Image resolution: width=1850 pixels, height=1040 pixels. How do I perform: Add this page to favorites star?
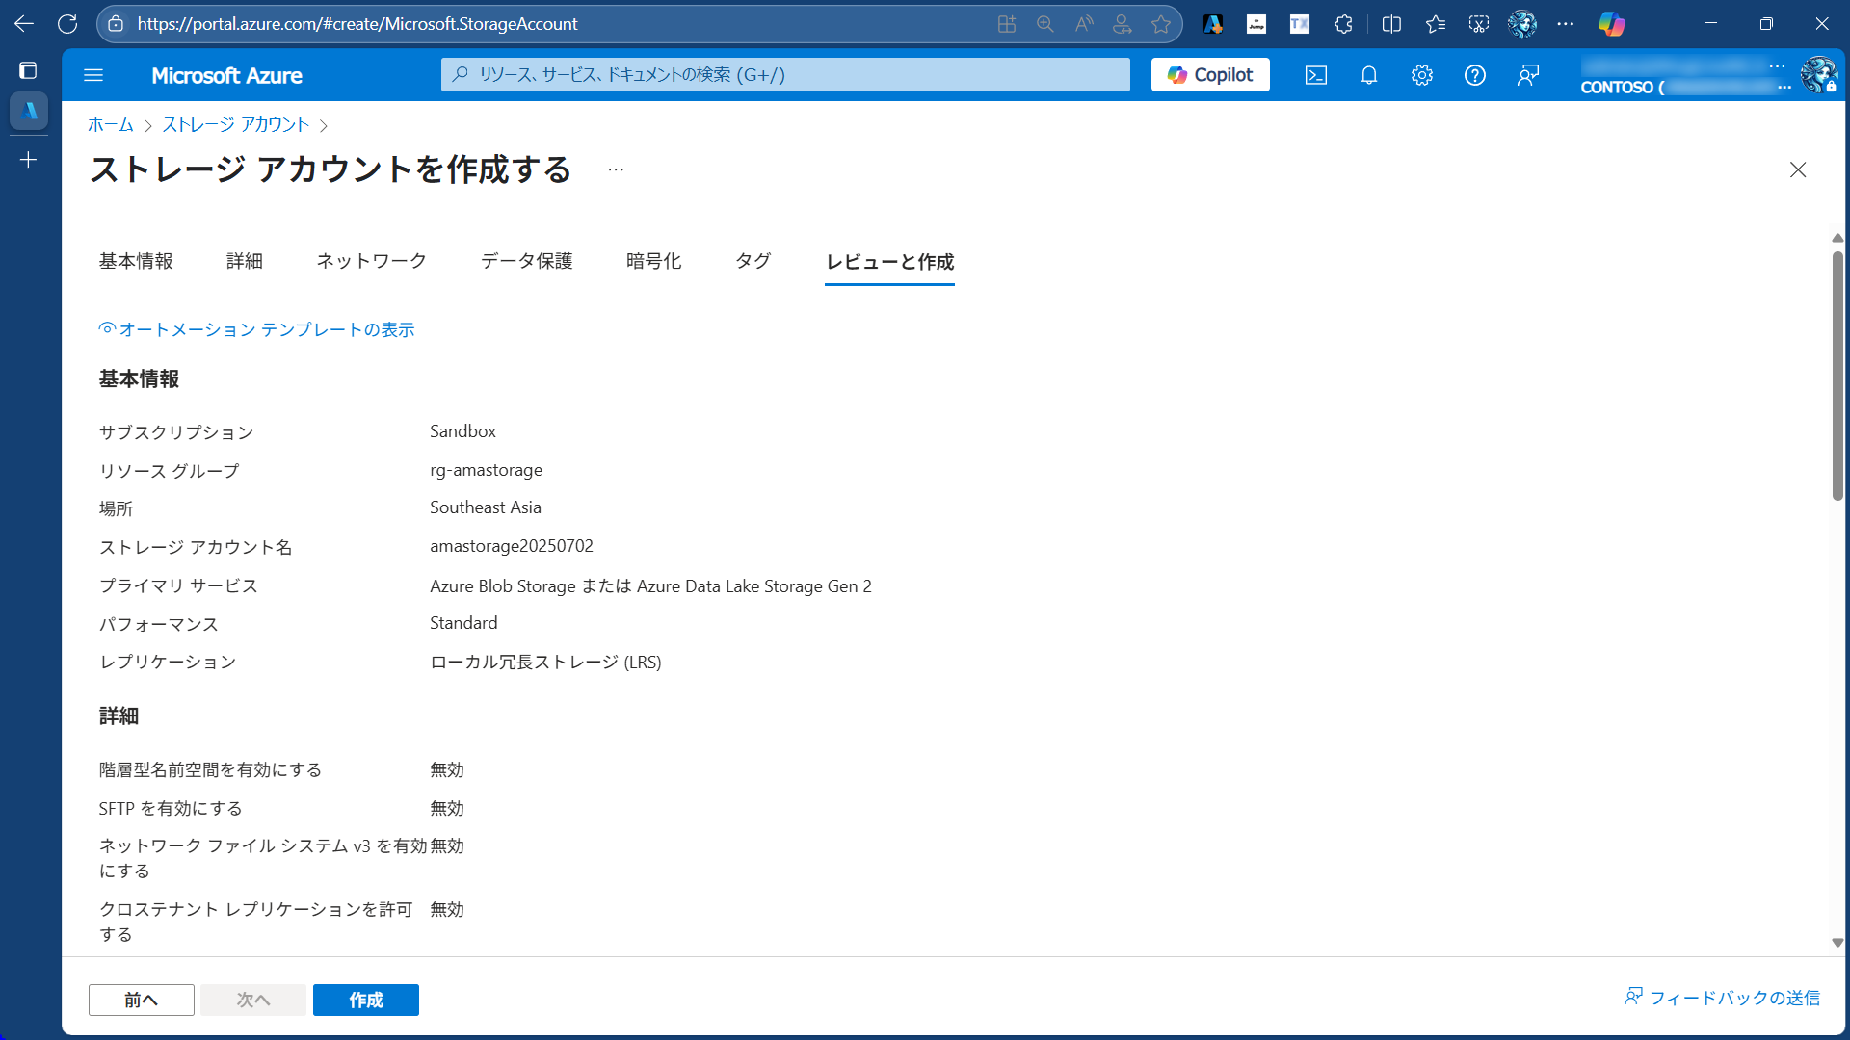(x=1161, y=24)
